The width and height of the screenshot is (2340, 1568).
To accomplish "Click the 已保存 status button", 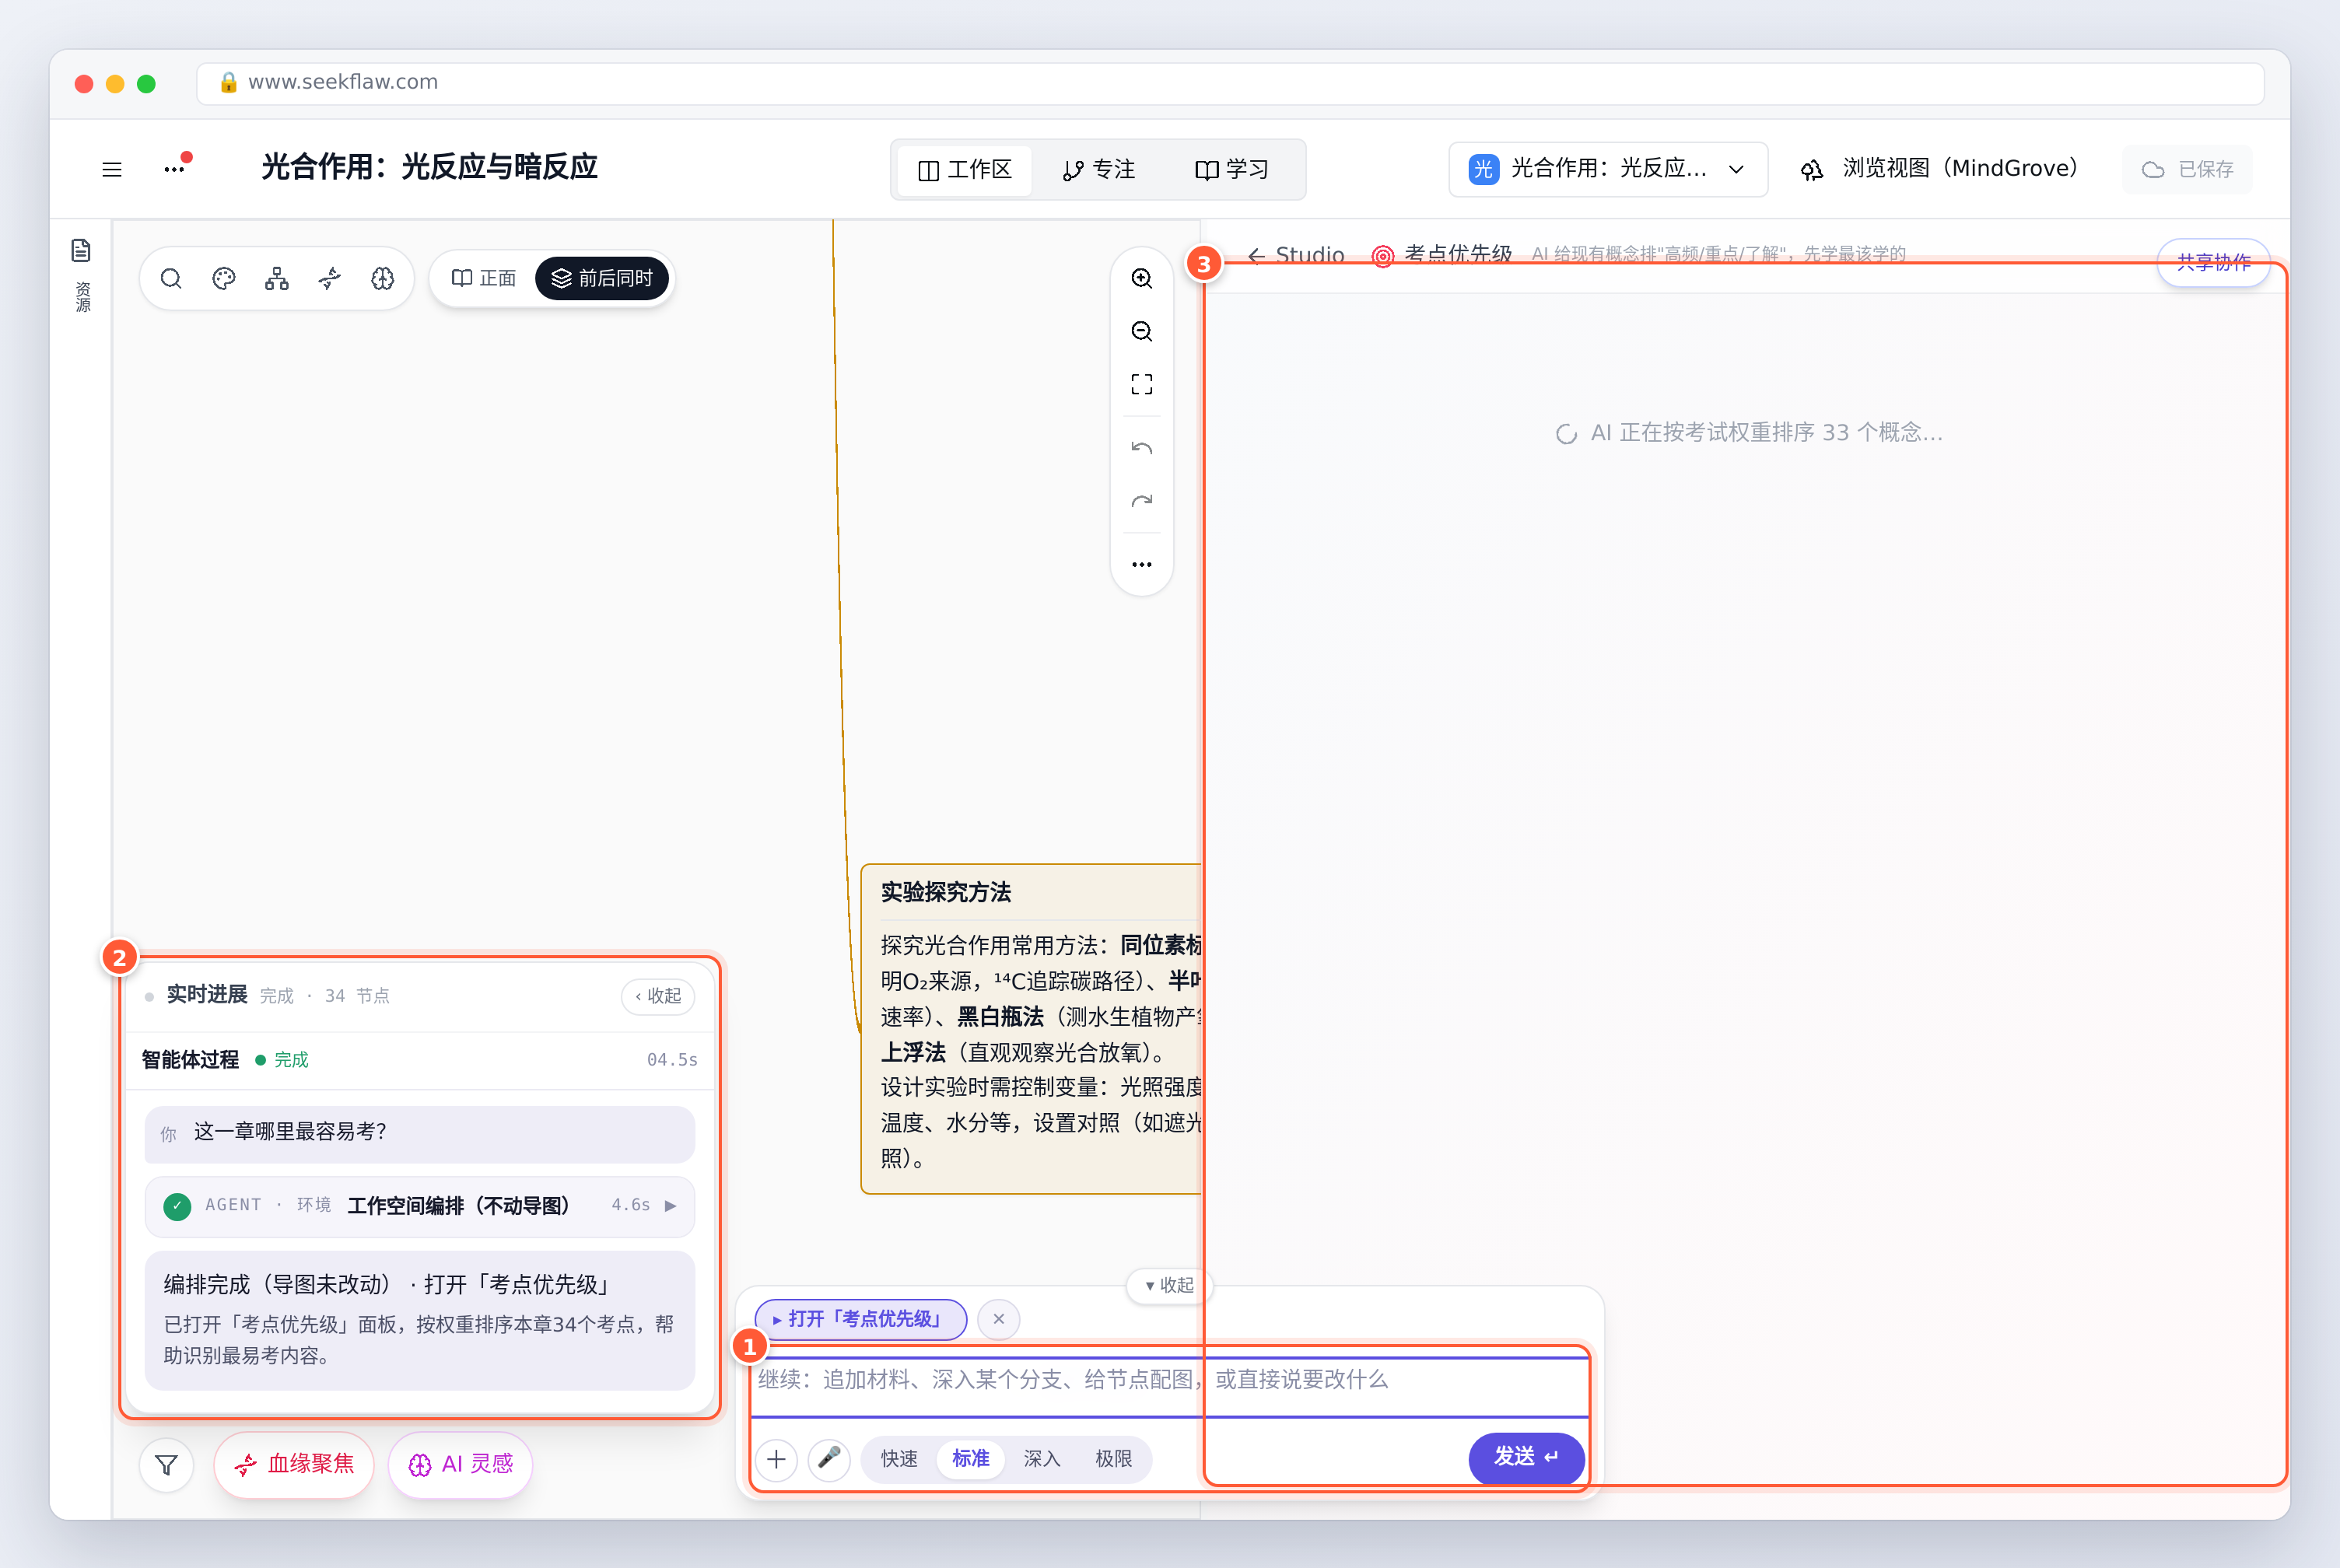I will click(x=2187, y=170).
